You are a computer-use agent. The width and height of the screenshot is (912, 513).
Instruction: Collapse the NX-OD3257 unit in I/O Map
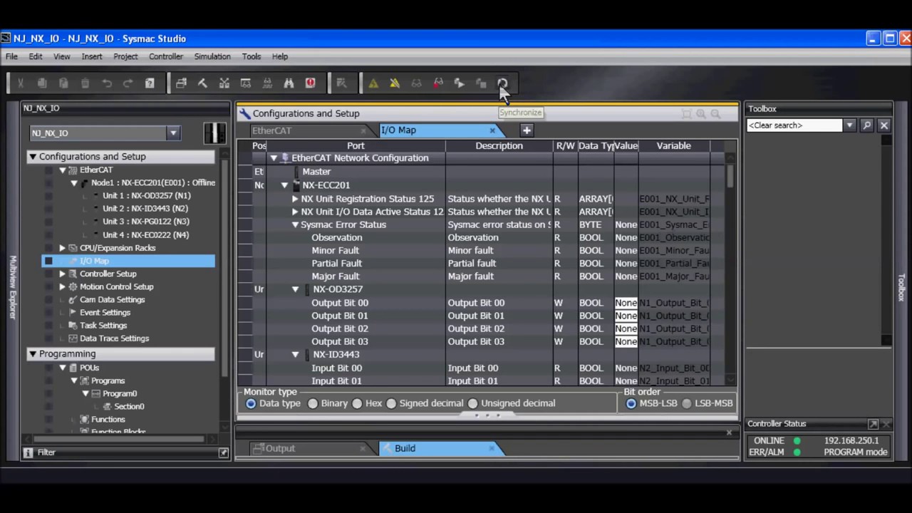(x=295, y=290)
